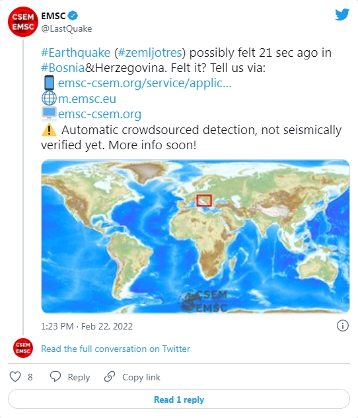Open tweet info circle icon
The image size is (358, 418).
[343, 326]
